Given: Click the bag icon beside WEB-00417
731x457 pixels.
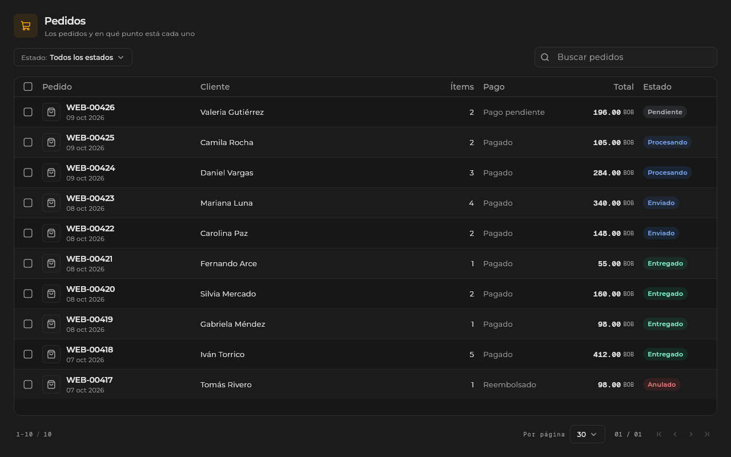Looking at the screenshot, I should click(x=51, y=384).
